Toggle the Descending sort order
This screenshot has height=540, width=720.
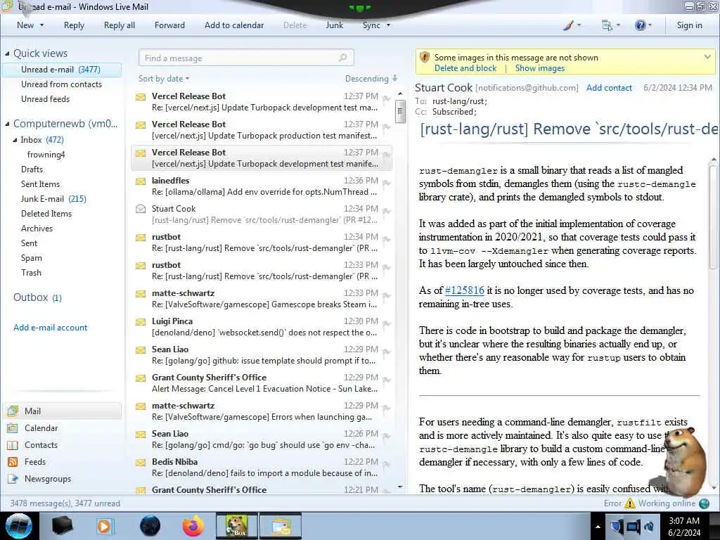(x=371, y=79)
